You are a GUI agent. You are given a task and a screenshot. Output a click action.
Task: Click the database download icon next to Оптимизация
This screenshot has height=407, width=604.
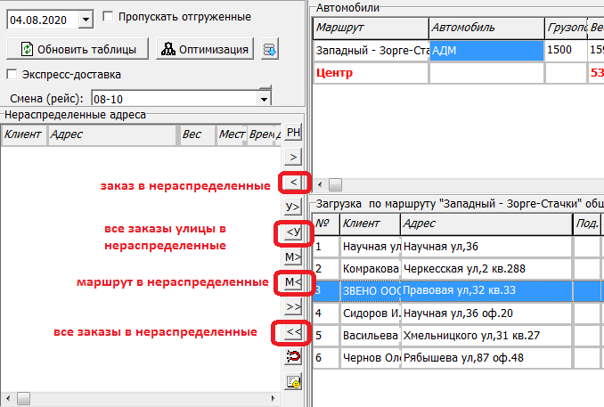(x=270, y=48)
